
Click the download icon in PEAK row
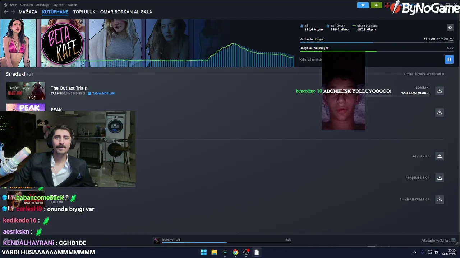(x=440, y=113)
